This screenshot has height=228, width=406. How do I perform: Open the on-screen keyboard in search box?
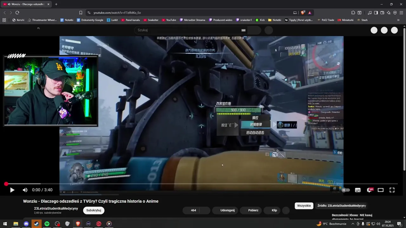coord(243,30)
